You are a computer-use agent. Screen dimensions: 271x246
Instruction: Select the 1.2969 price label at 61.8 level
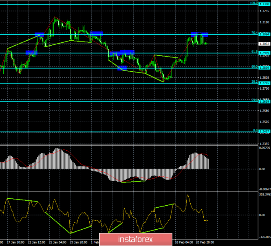point(264,53)
